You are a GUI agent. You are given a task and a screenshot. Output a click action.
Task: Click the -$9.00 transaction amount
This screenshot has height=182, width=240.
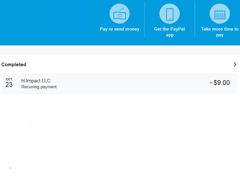(220, 83)
